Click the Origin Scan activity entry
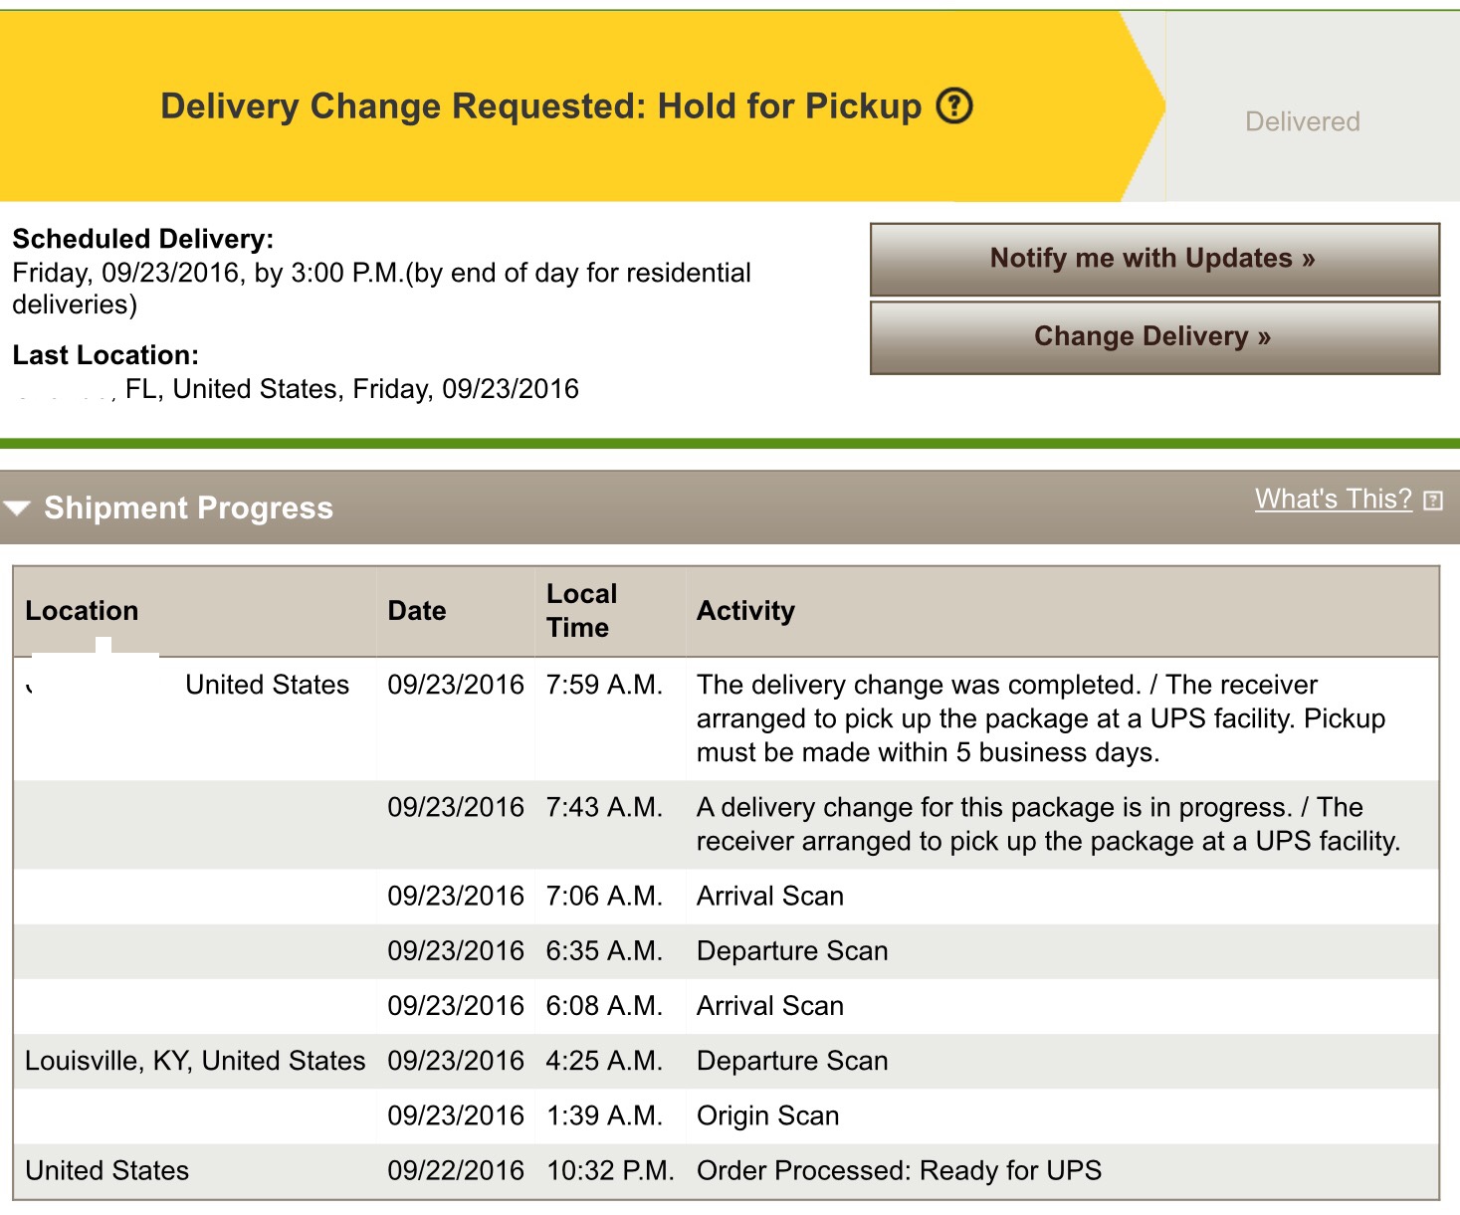The width and height of the screenshot is (1460, 1215). click(768, 1116)
